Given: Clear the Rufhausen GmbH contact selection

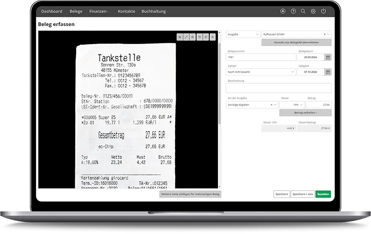Looking at the screenshot, I should [x=324, y=34].
